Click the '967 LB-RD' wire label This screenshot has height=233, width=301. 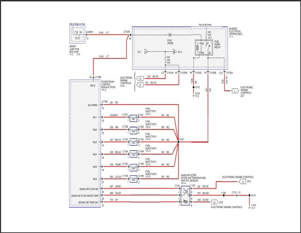tap(115, 187)
